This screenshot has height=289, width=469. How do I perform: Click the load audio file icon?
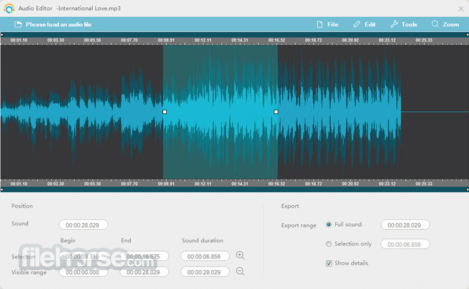coord(18,24)
